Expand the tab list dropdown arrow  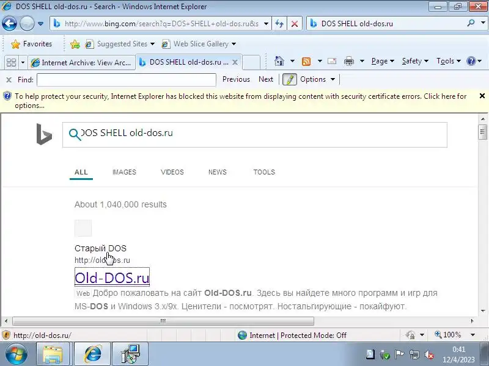[23, 63]
